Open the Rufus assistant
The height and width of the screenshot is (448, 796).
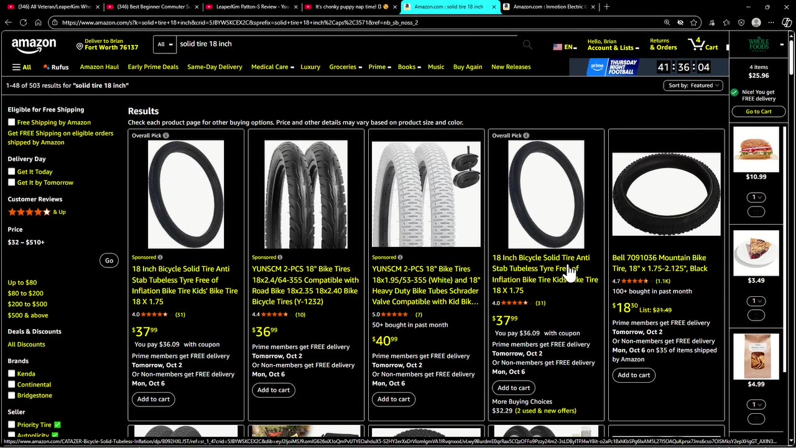point(56,67)
